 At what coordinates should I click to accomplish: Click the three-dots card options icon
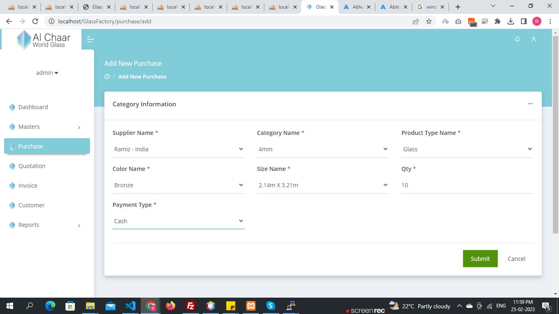click(x=530, y=104)
